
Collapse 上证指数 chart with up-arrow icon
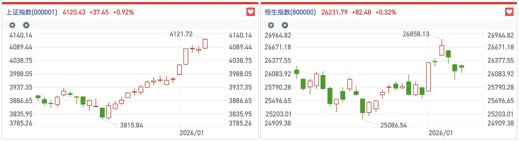tap(26, 25)
